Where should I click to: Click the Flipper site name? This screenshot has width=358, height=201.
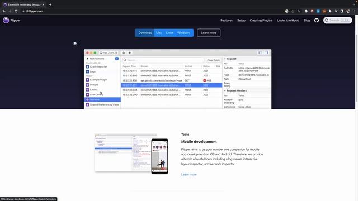point(15,20)
